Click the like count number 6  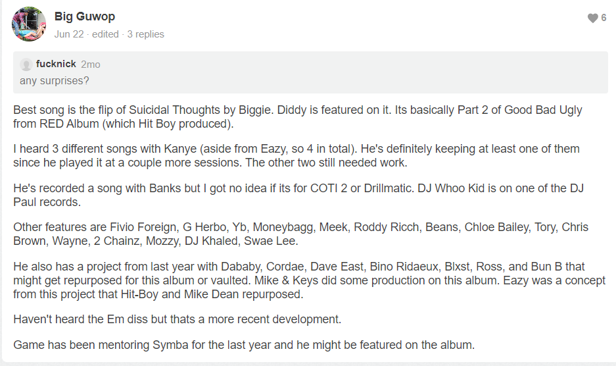[604, 18]
